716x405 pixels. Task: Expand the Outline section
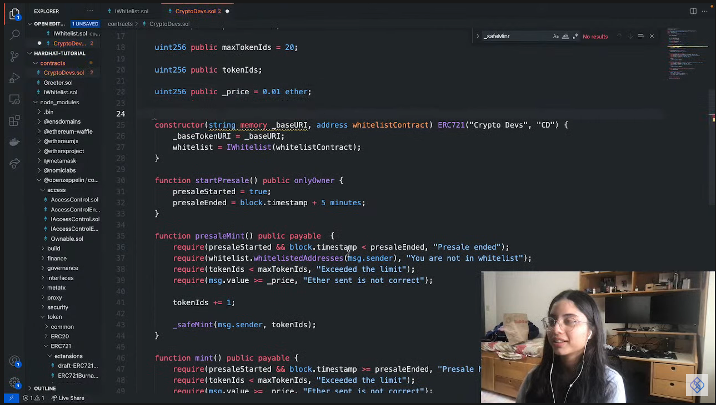point(30,388)
